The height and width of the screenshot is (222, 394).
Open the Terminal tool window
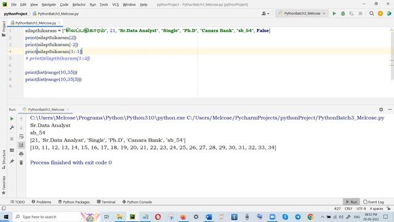106,202
